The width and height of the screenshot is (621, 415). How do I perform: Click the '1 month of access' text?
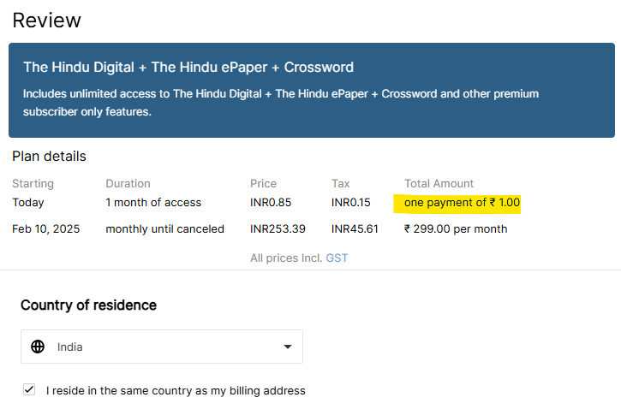pyautogui.click(x=153, y=203)
